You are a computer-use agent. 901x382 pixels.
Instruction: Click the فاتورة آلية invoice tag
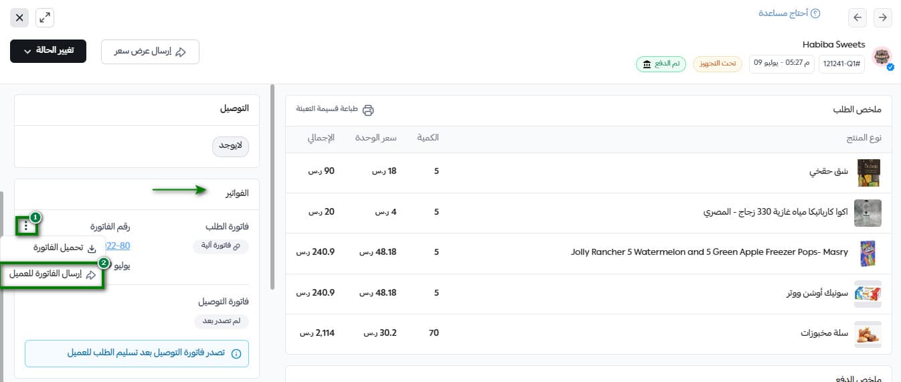221,247
